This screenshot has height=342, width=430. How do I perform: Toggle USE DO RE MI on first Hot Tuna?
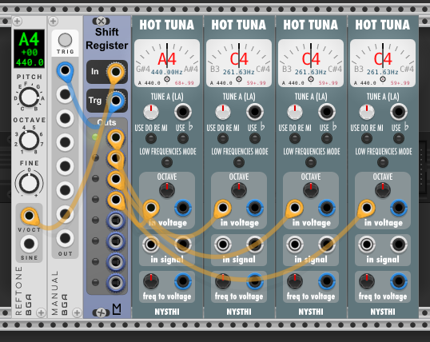[151, 138]
